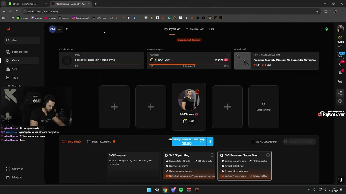Select the 5v5 Süper Maç card
This screenshot has width=346, height=194.
[189, 166]
